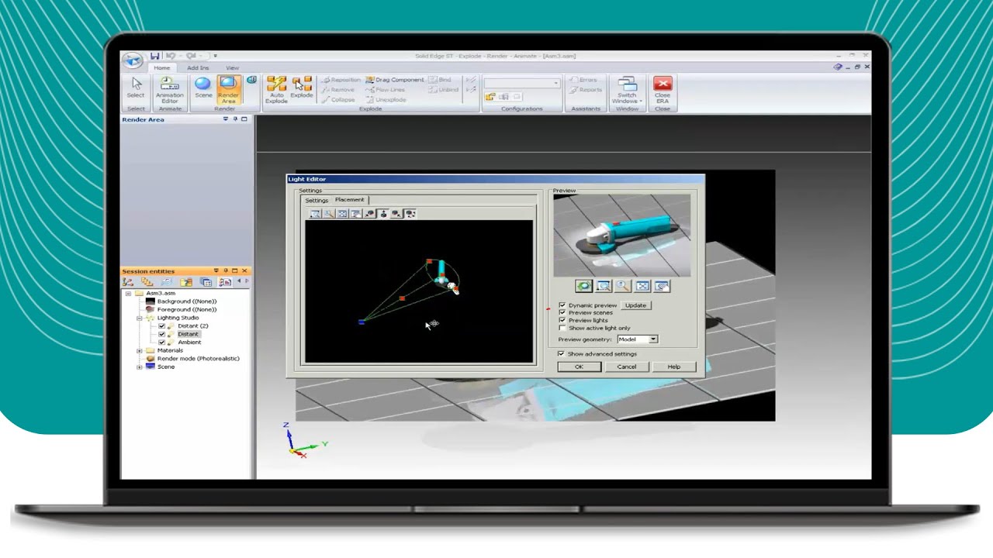Select Render mode (Photorealistic) entry

(x=198, y=359)
